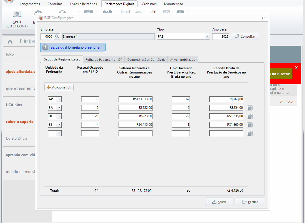The image size is (305, 223).
Task: Expand the DF state dropdown
Action: coord(59,116)
